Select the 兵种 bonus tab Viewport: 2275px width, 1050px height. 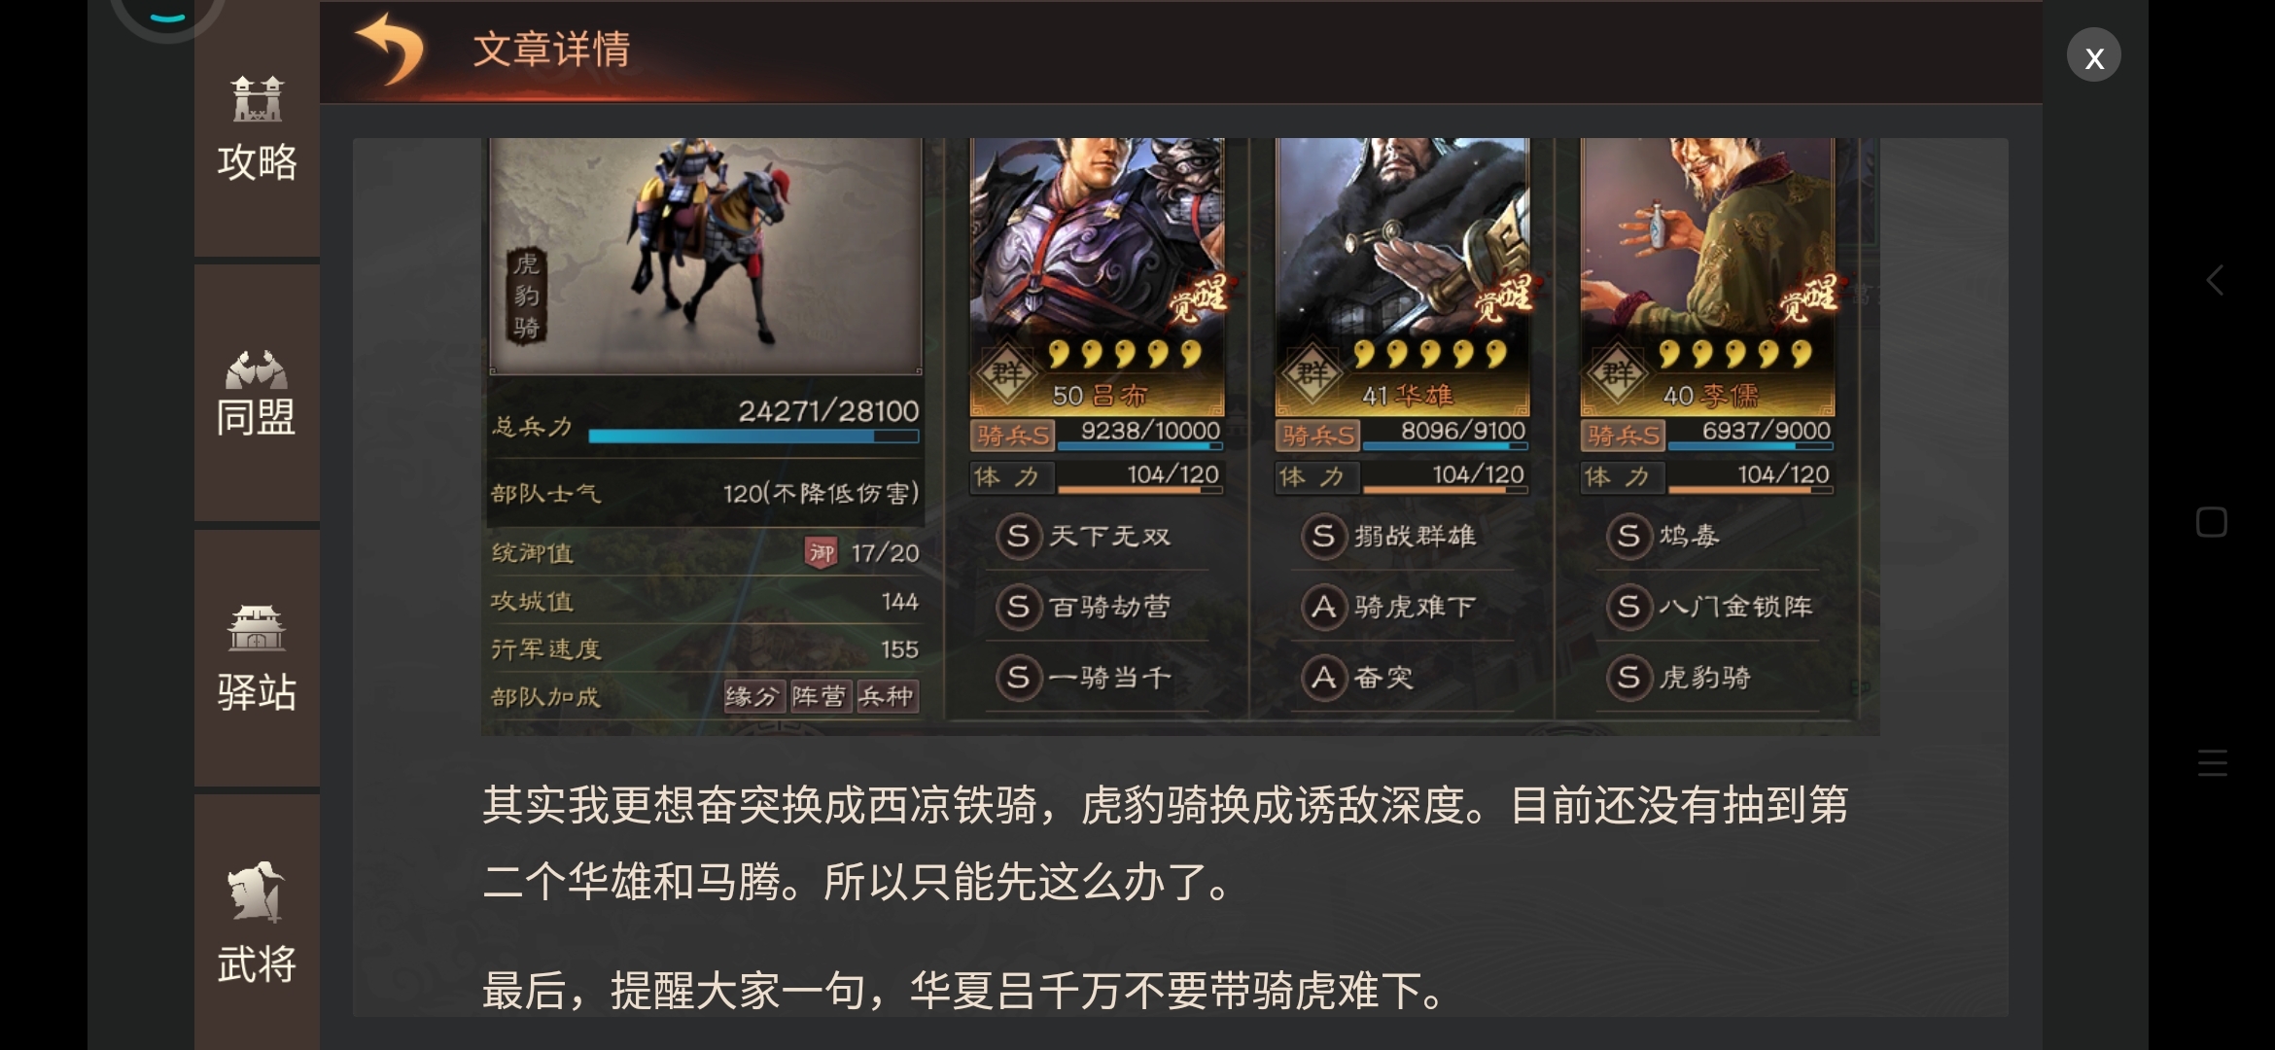pos(887,696)
